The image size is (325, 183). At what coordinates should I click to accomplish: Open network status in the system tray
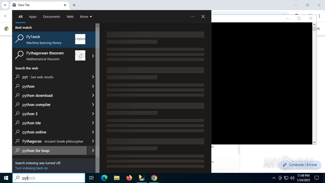(x=286, y=178)
